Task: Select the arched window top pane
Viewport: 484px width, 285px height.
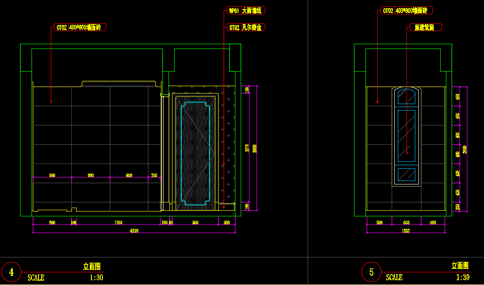Action: [x=407, y=97]
